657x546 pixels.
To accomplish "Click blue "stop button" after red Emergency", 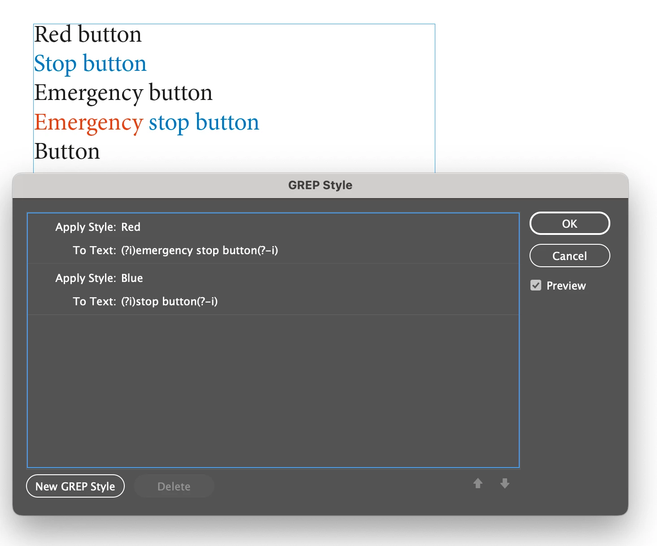I will [x=204, y=123].
